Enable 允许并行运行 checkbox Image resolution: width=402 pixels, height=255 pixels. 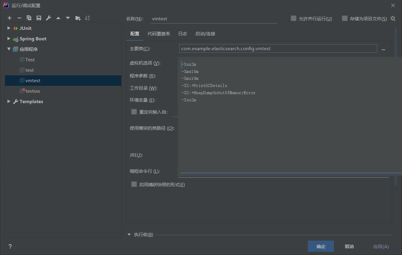pos(293,18)
